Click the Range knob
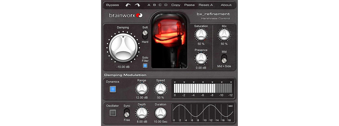 pyautogui.click(x=142, y=89)
